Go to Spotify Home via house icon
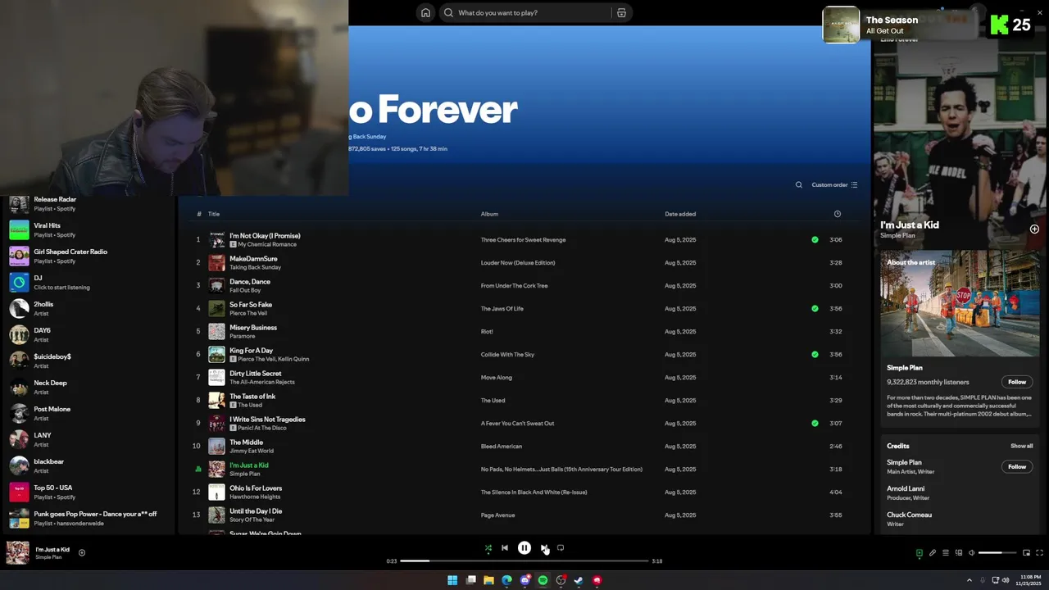Screen dimensions: 1049x590 pyautogui.click(x=425, y=13)
